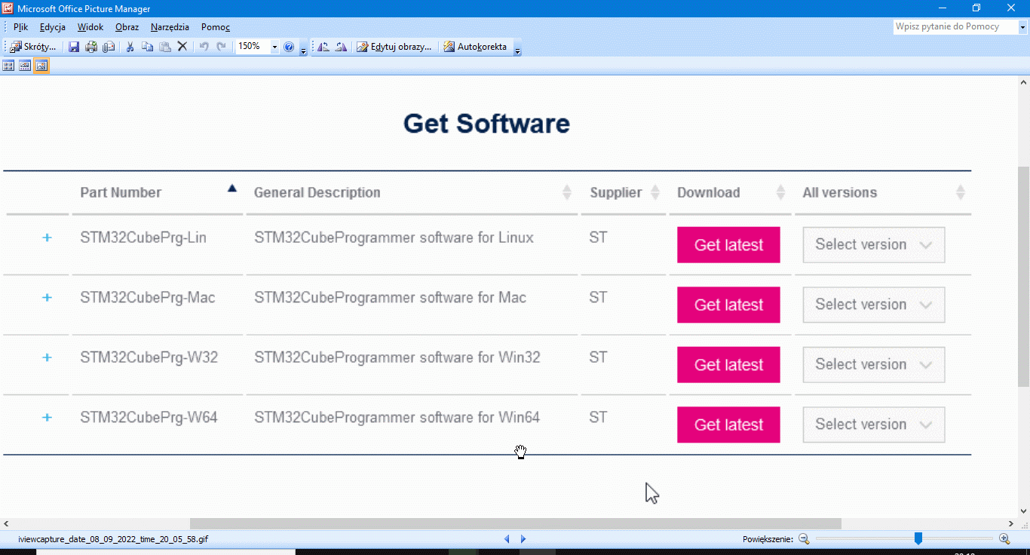Click the Cut scissors icon
This screenshot has height=555, width=1030.
coord(130,47)
